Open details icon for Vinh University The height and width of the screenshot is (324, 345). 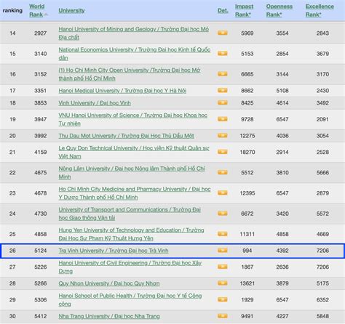point(223,102)
